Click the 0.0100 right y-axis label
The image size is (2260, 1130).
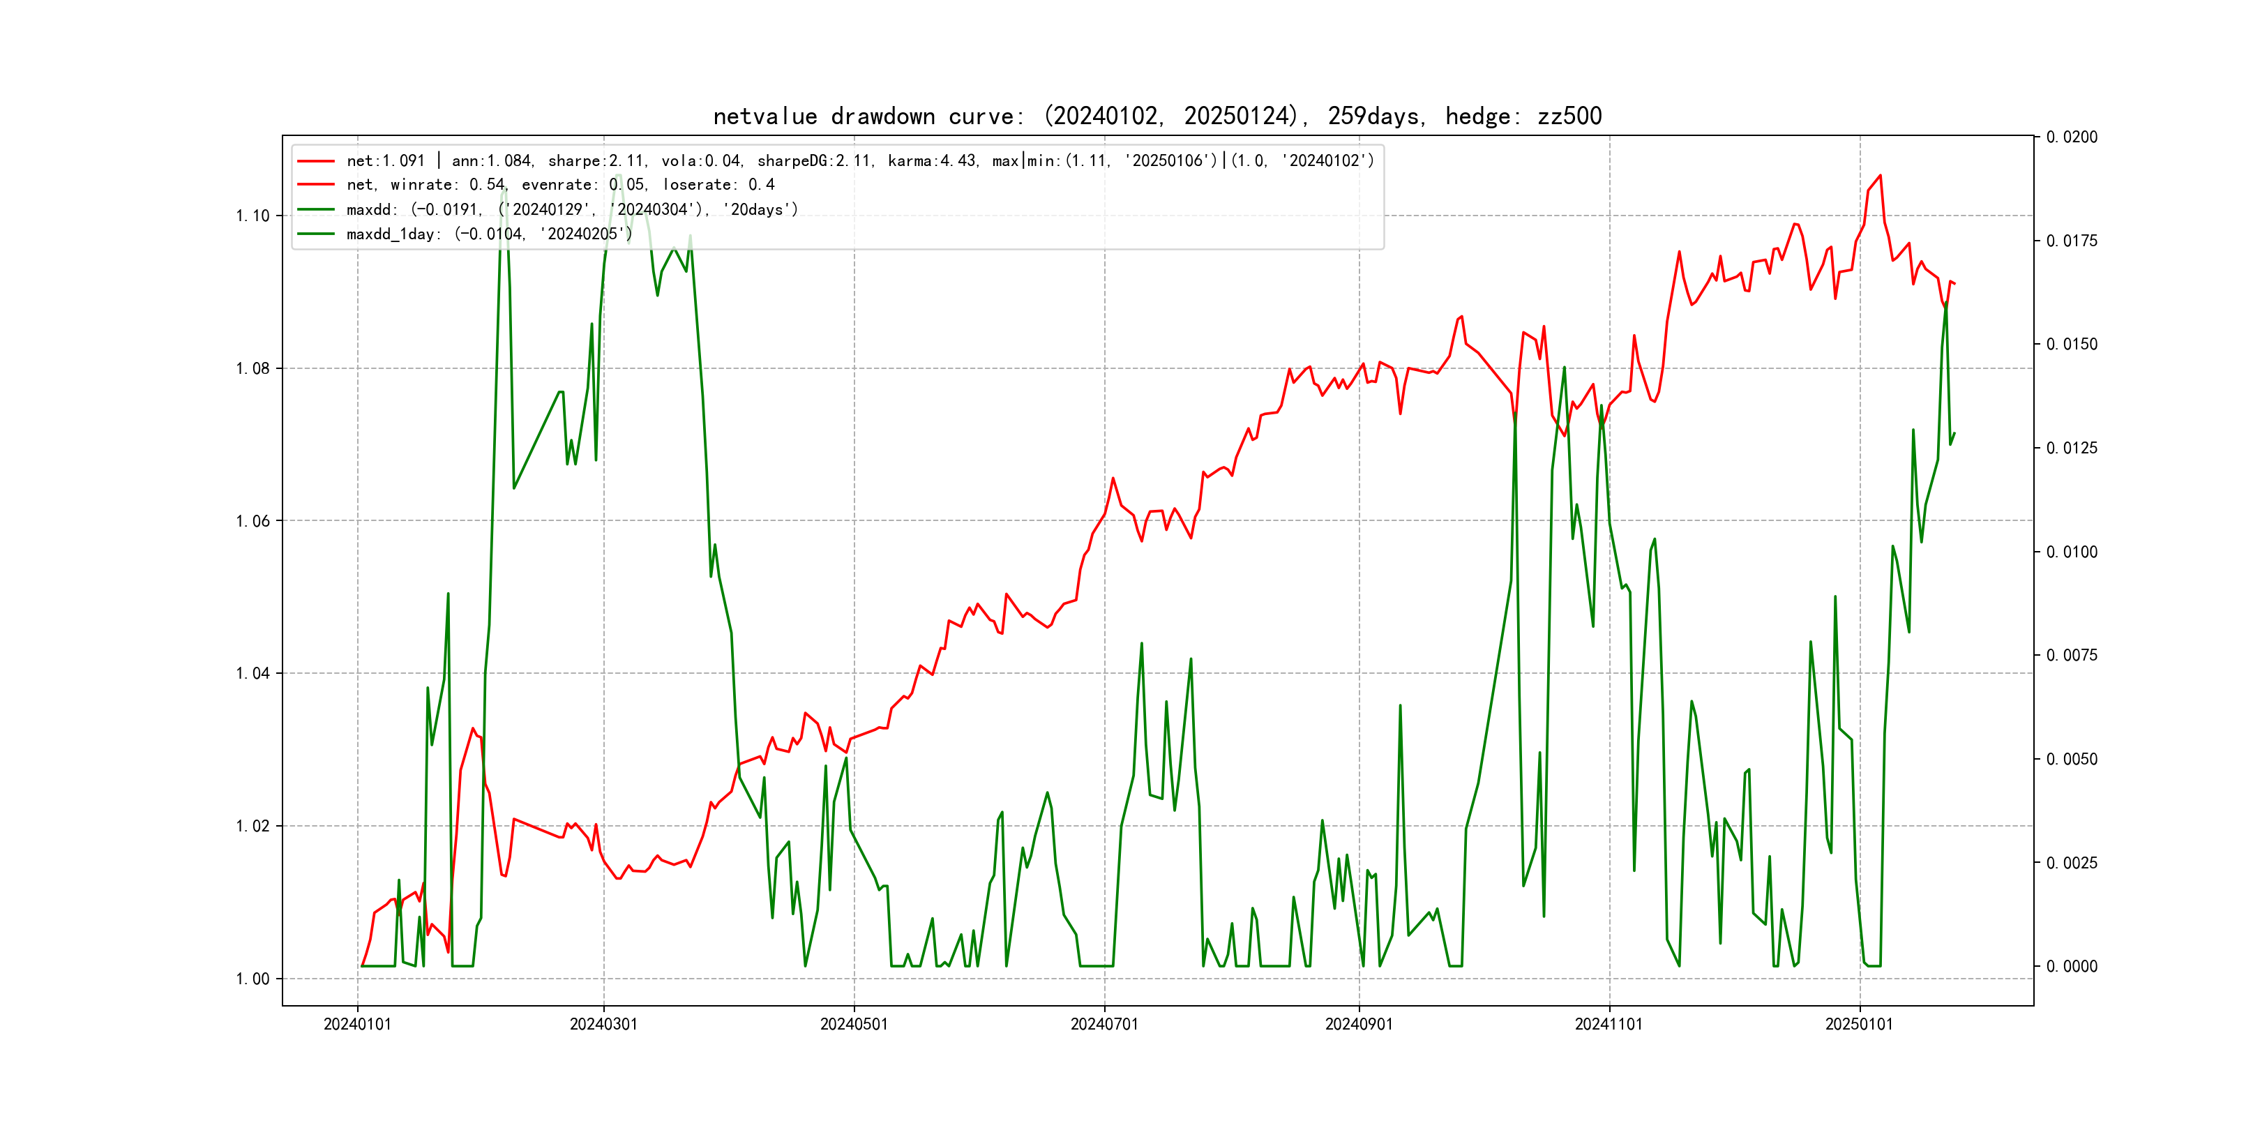pyautogui.click(x=2072, y=552)
